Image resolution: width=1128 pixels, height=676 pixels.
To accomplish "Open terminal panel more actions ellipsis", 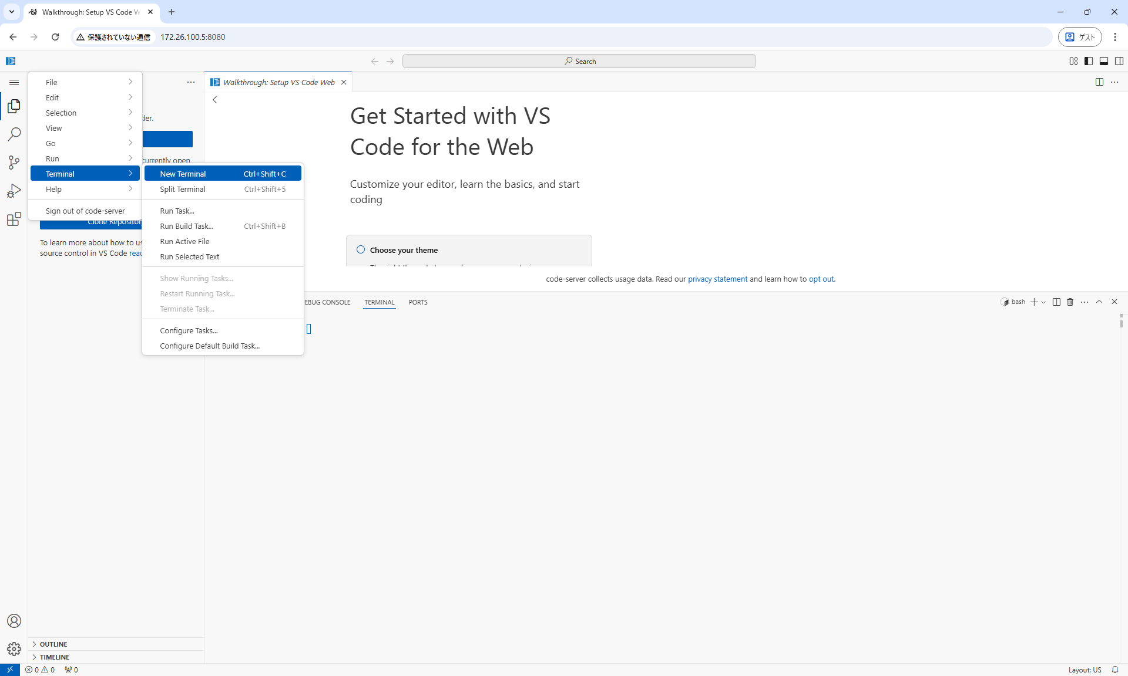I will pos(1085,302).
